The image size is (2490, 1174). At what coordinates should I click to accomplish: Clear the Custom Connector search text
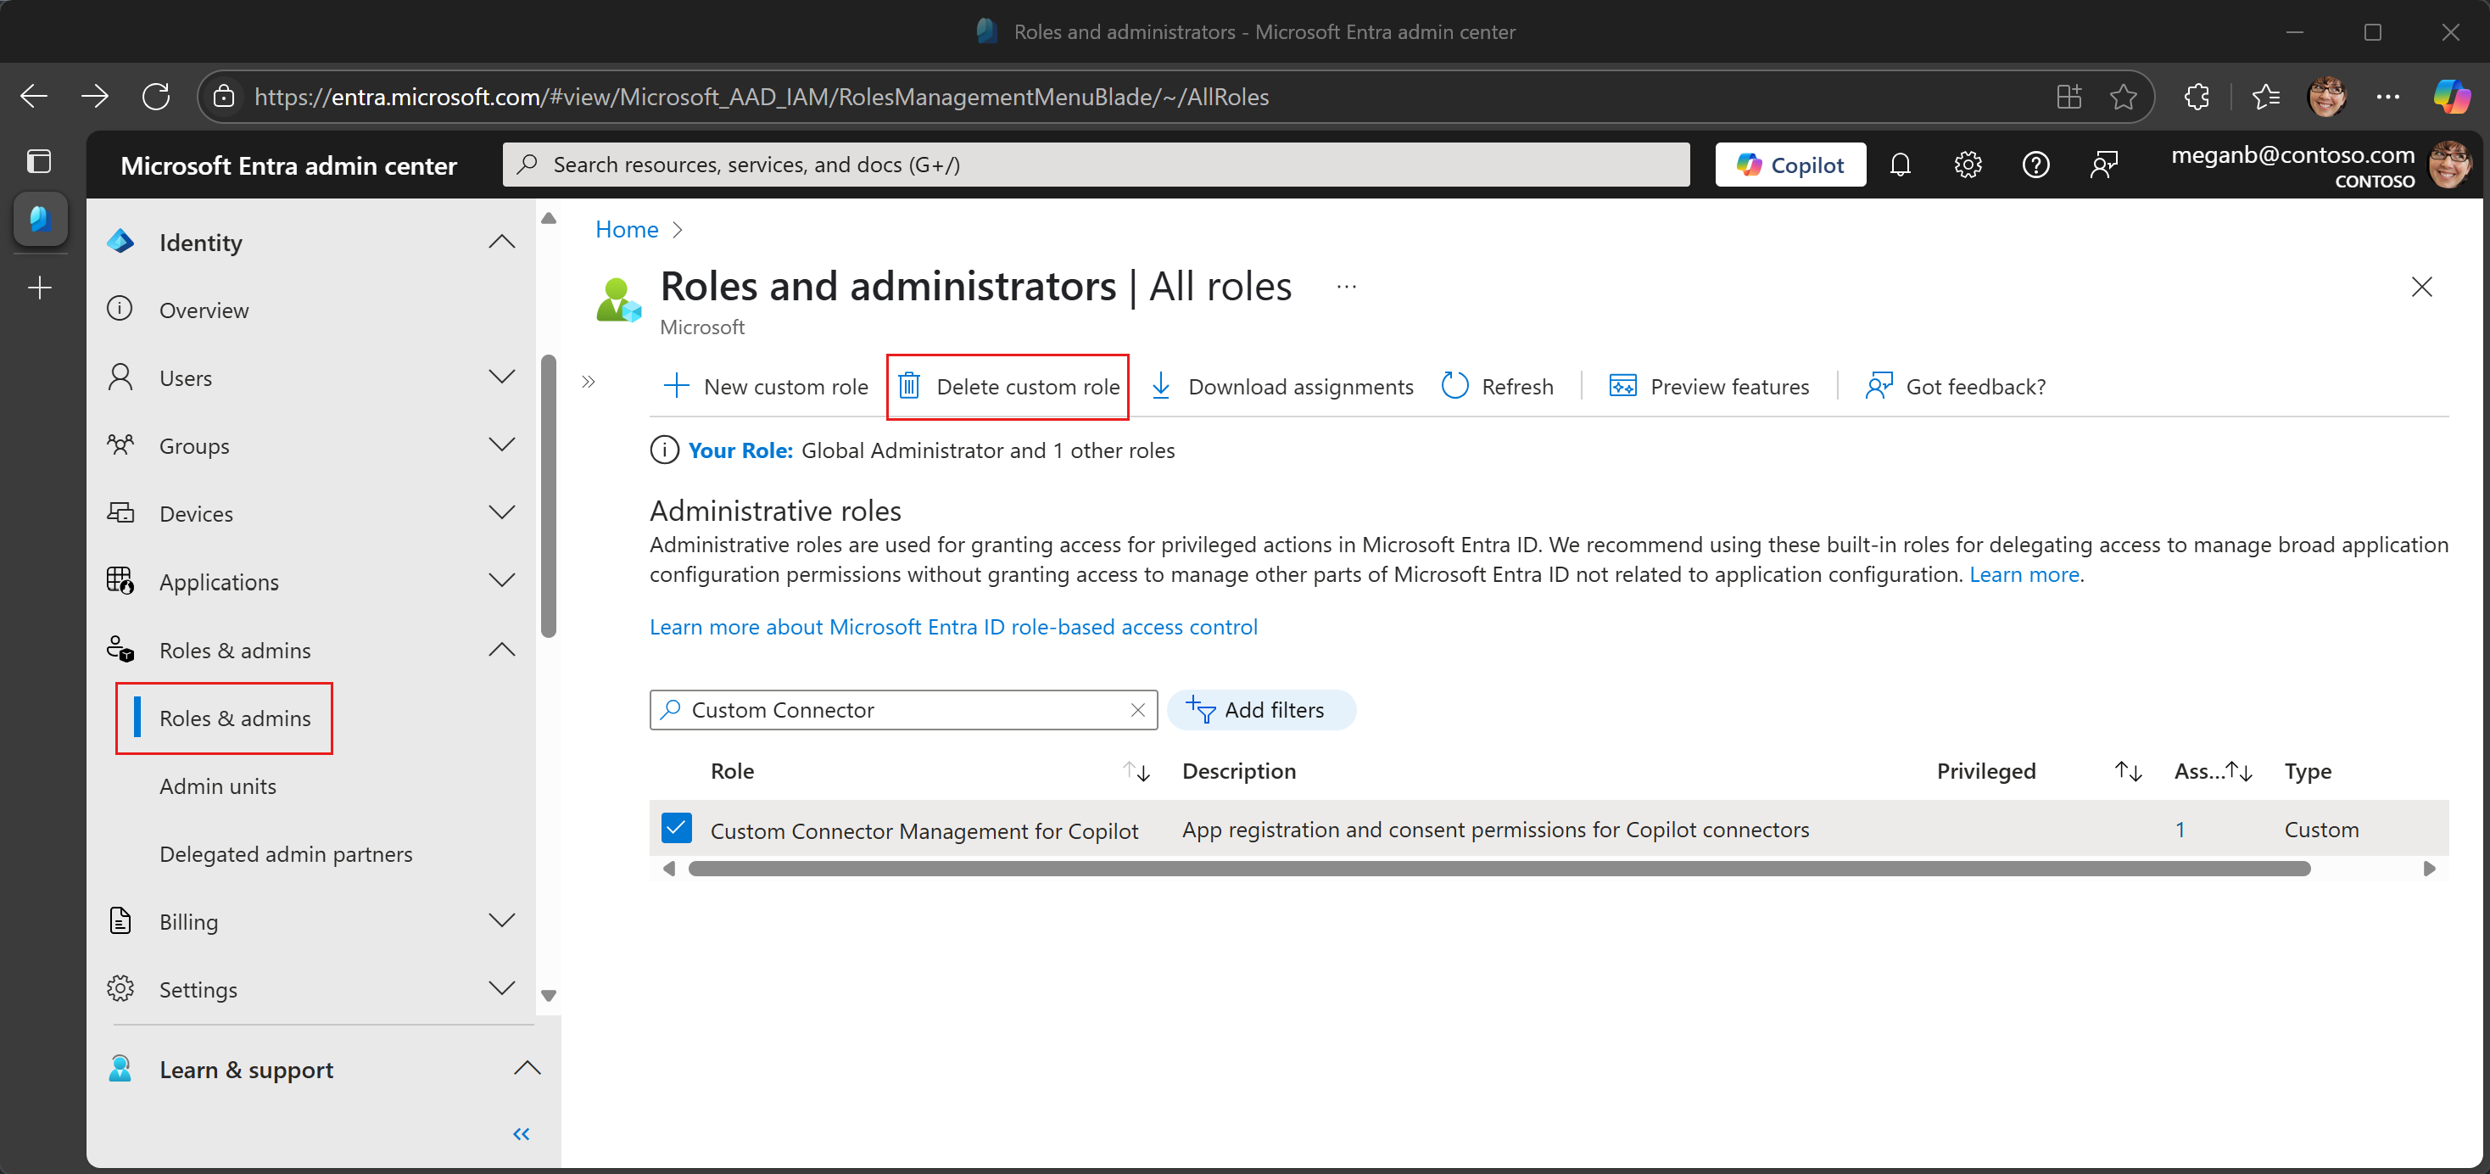pos(1137,711)
